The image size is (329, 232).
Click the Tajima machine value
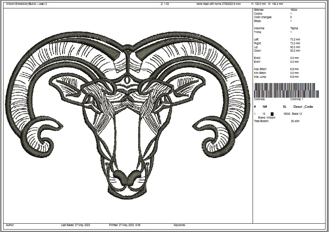click(294, 28)
